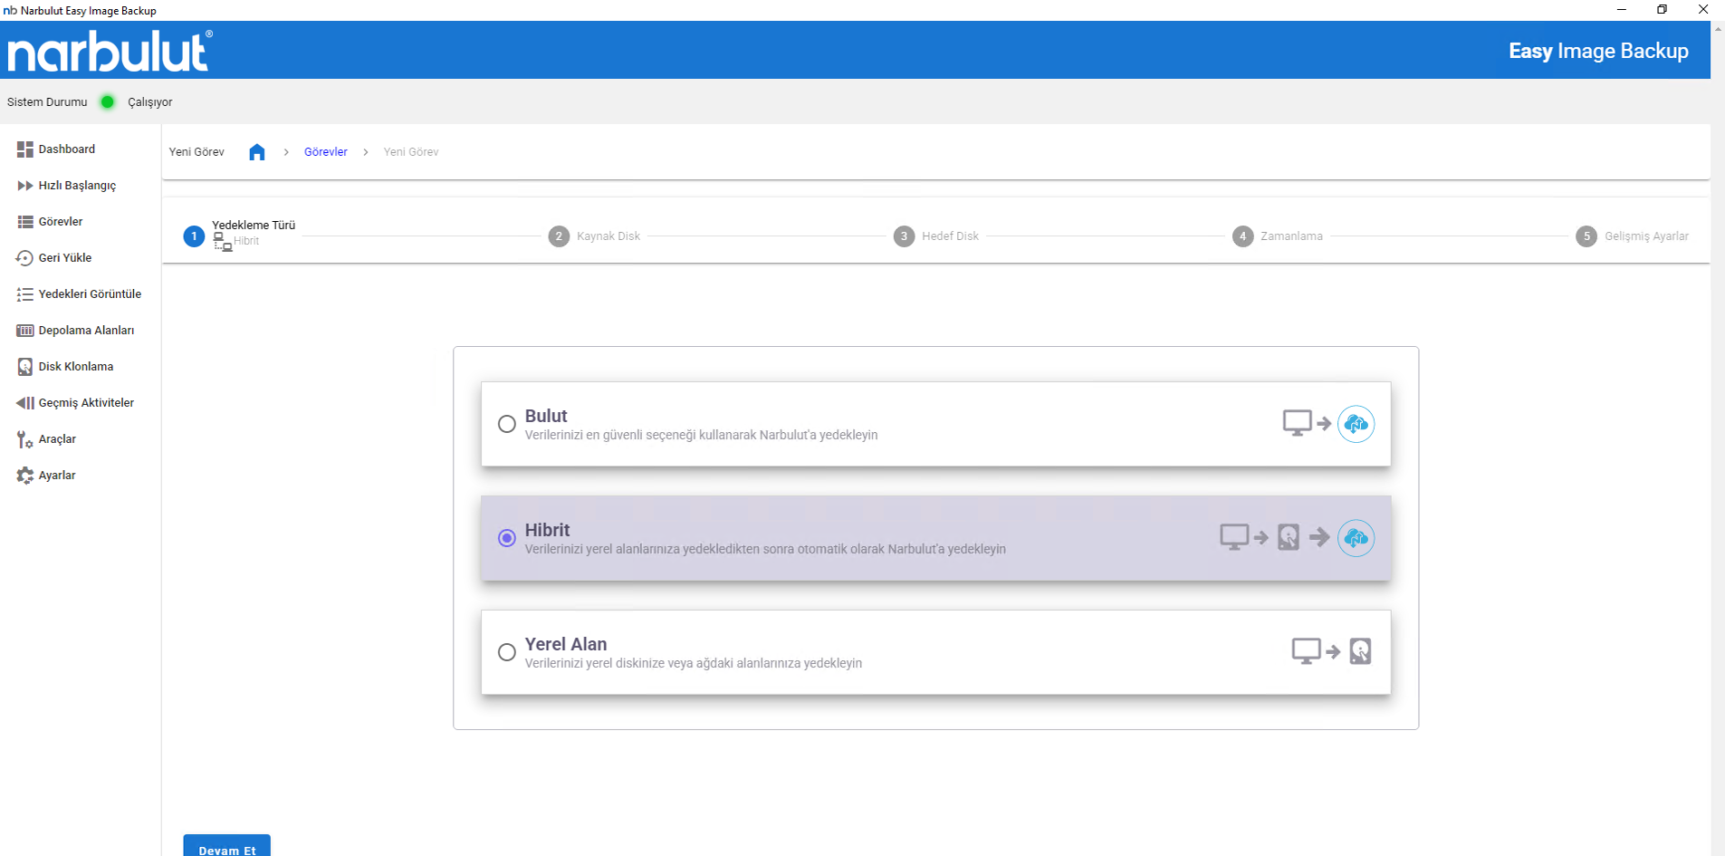
Task: Open Ayarlar settings gear
Action: [25, 476]
